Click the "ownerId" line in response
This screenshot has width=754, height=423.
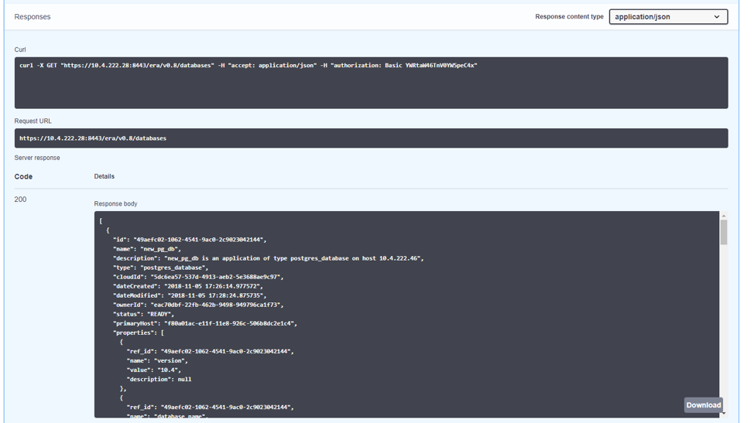pyautogui.click(x=198, y=305)
